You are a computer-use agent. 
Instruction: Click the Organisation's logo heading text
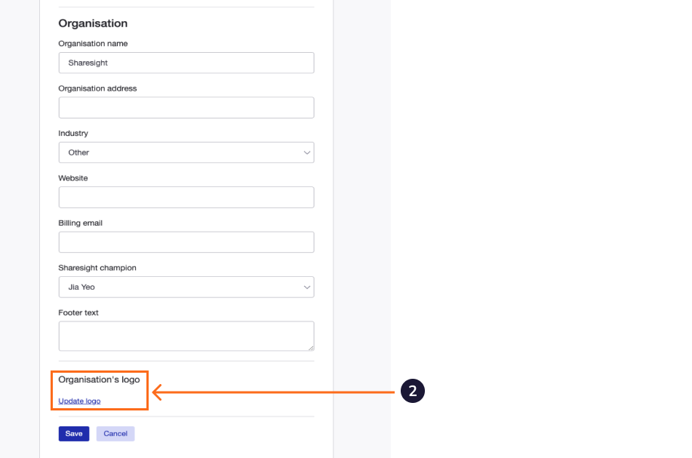[99, 380]
